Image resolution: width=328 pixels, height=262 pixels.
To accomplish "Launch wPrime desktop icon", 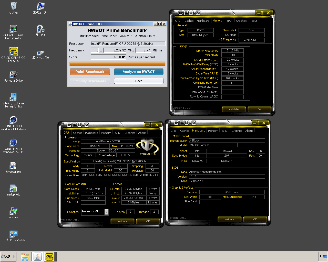I will coord(13,213).
